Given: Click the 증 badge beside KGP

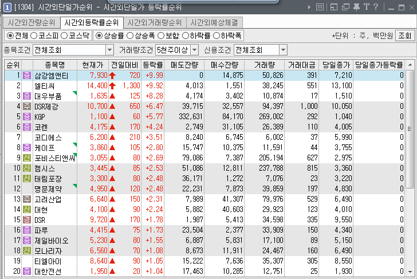Looking at the screenshot, I should (27, 117).
